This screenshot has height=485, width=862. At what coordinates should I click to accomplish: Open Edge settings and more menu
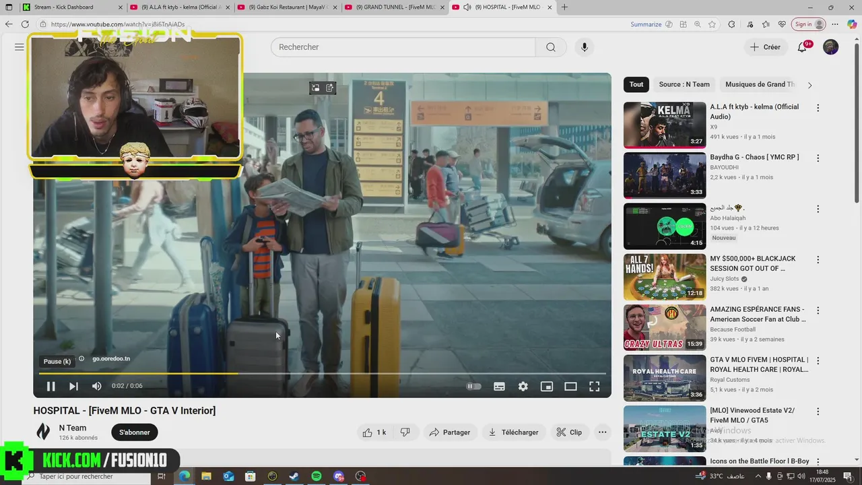pyautogui.click(x=836, y=24)
